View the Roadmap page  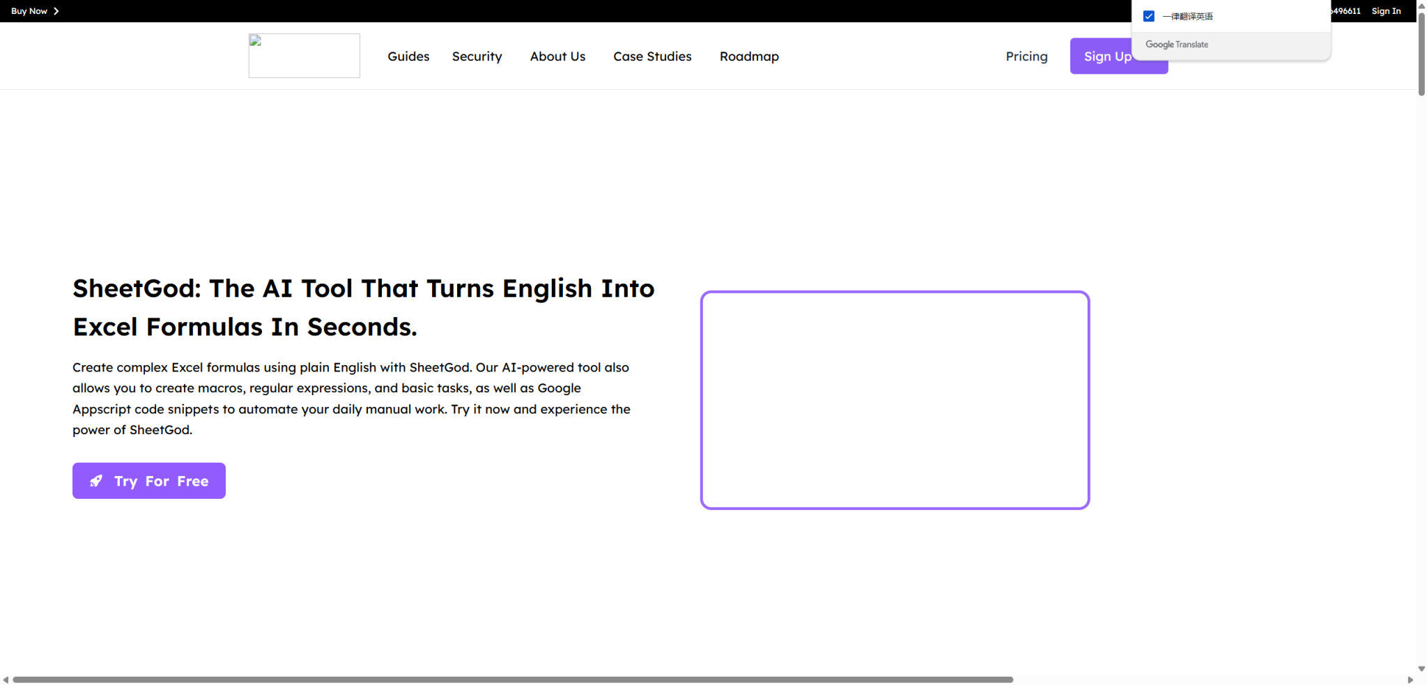[749, 56]
